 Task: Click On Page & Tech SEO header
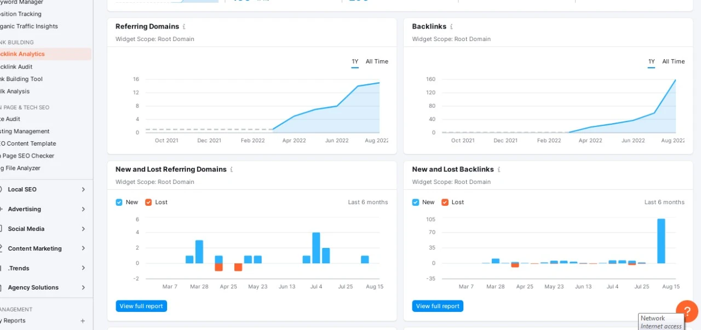[x=25, y=107]
